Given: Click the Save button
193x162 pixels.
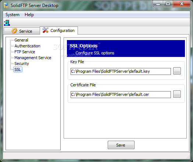Looking at the screenshot, I should [121, 145].
